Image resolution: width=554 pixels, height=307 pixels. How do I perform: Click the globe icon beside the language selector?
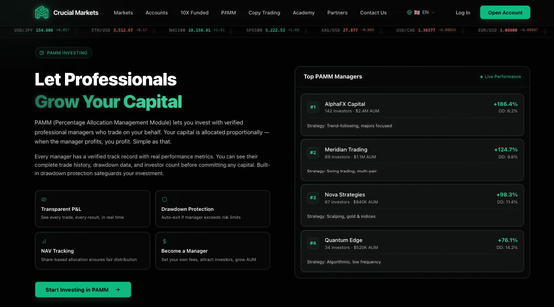[410, 13]
